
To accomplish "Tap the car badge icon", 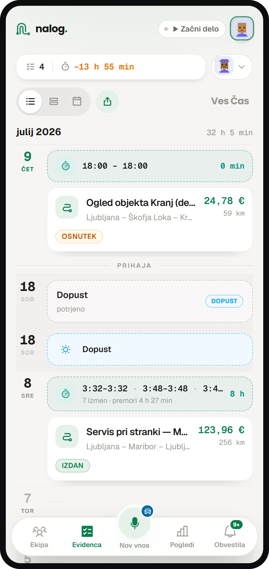I will click(147, 511).
